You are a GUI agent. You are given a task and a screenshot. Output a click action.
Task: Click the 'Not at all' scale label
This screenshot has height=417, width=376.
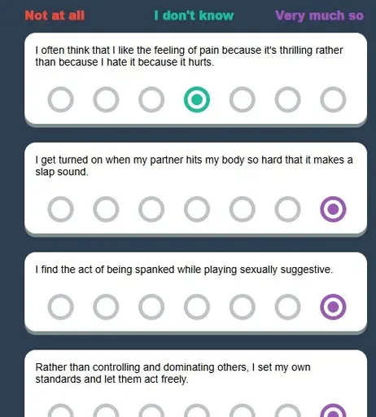click(55, 15)
